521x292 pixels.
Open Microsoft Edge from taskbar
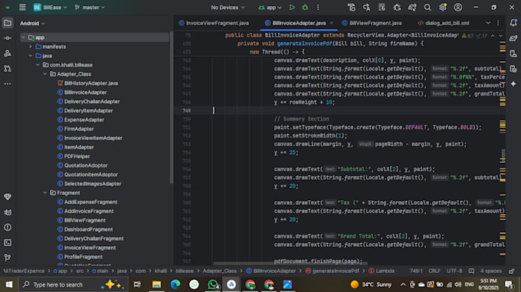pyautogui.click(x=175, y=284)
